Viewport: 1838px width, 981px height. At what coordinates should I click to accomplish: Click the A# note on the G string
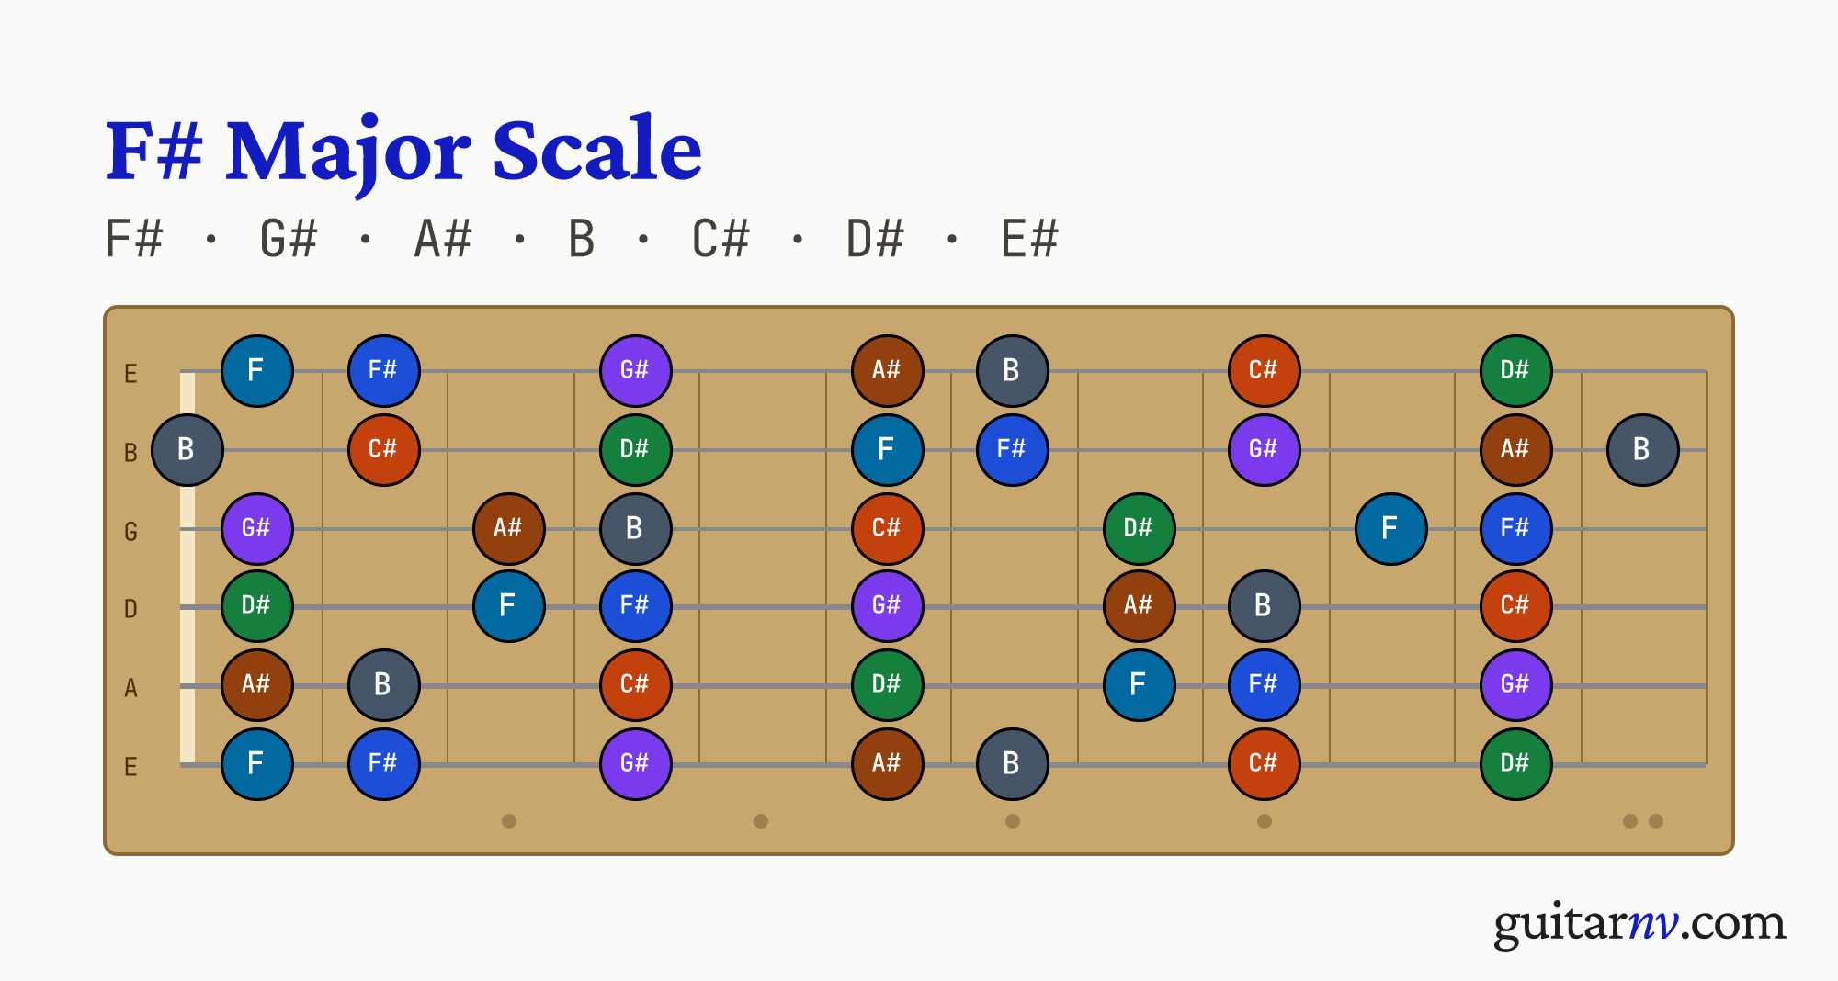coord(509,529)
